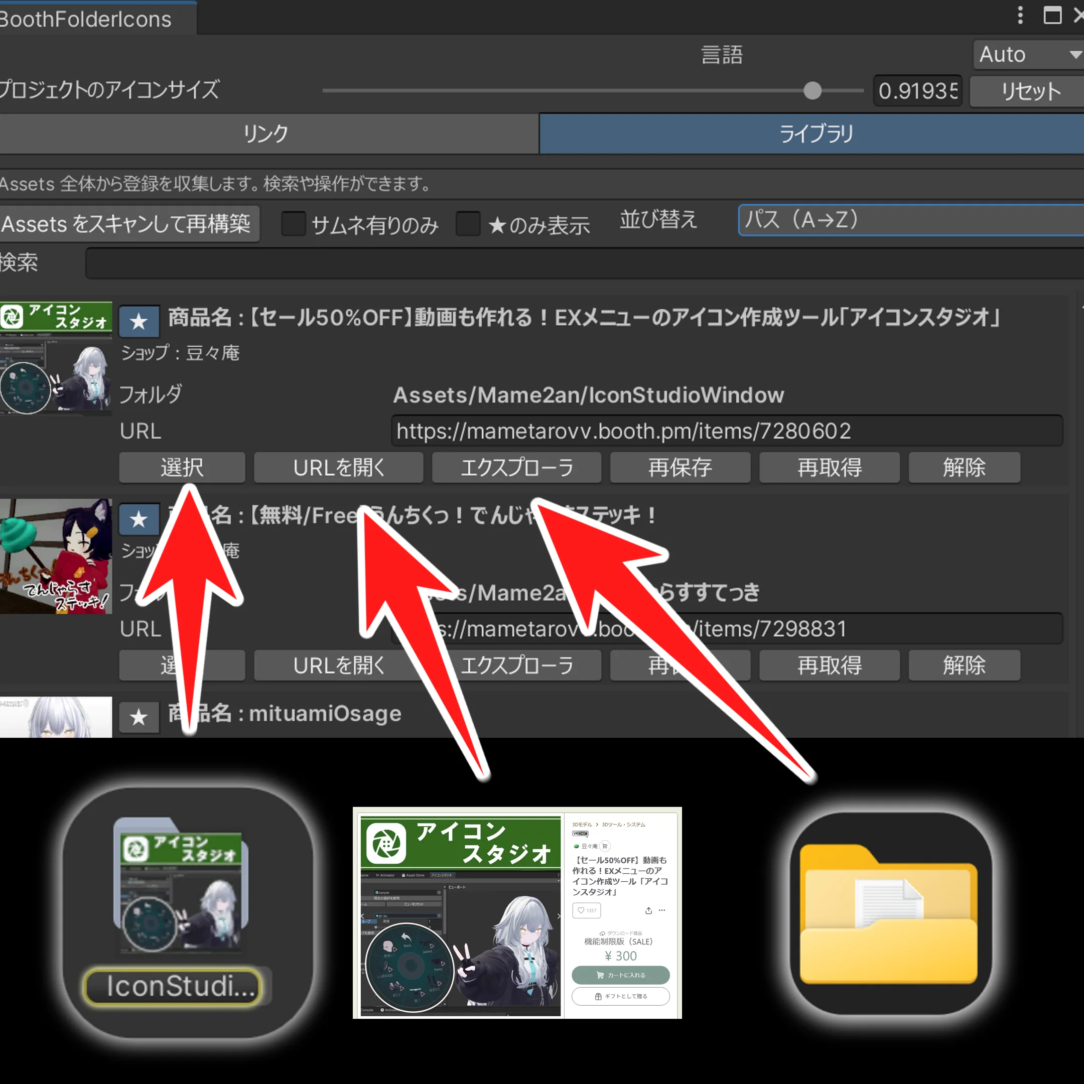Open the folder in エクスプローラ
The width and height of the screenshot is (1084, 1084).
tap(516, 467)
